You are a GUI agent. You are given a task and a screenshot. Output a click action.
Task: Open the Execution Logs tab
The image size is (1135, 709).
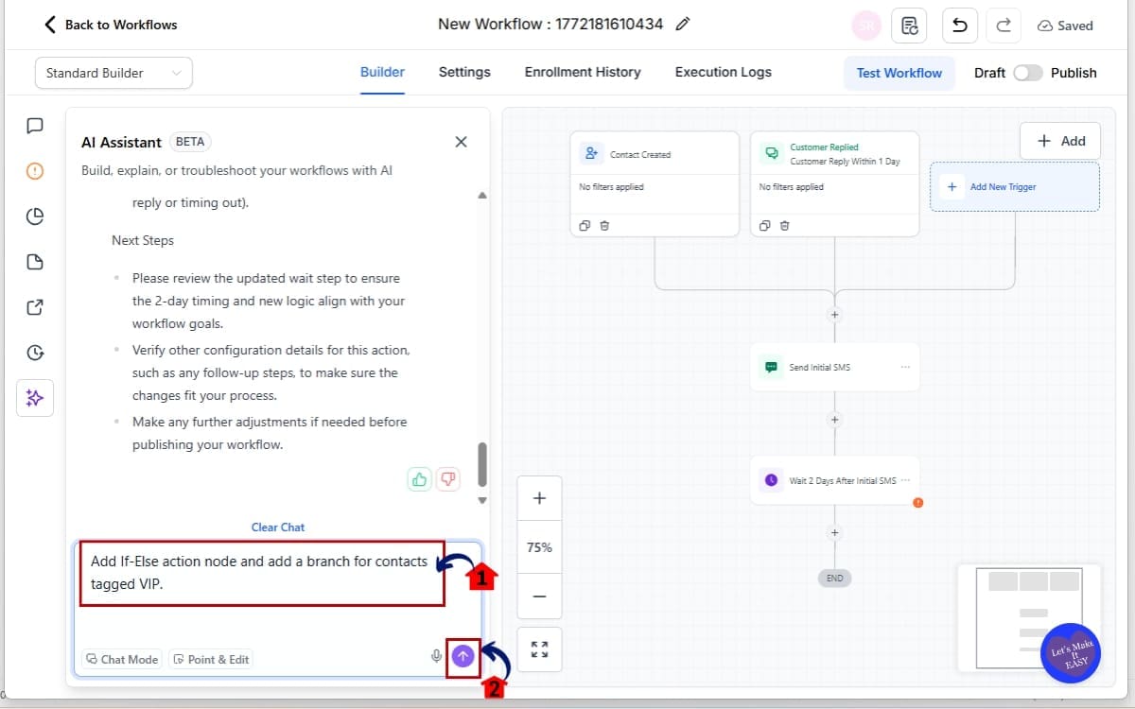tap(723, 72)
